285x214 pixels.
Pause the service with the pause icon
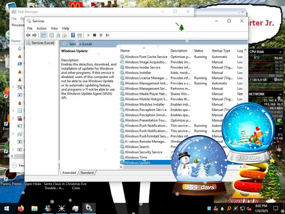(101, 35)
